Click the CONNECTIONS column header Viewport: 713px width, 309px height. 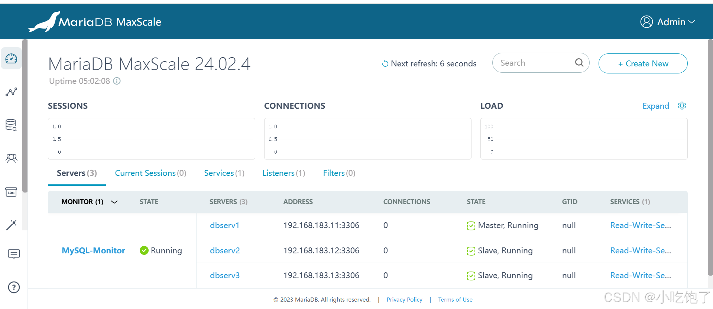[407, 202]
